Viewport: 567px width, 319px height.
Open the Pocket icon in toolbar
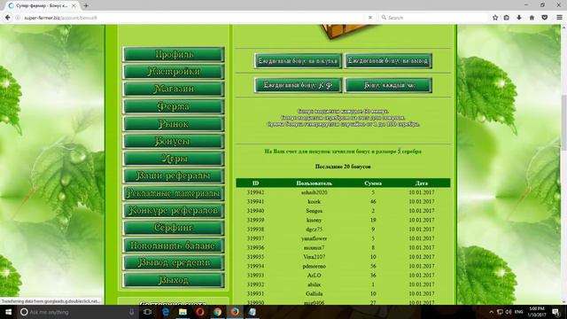tap(545, 18)
